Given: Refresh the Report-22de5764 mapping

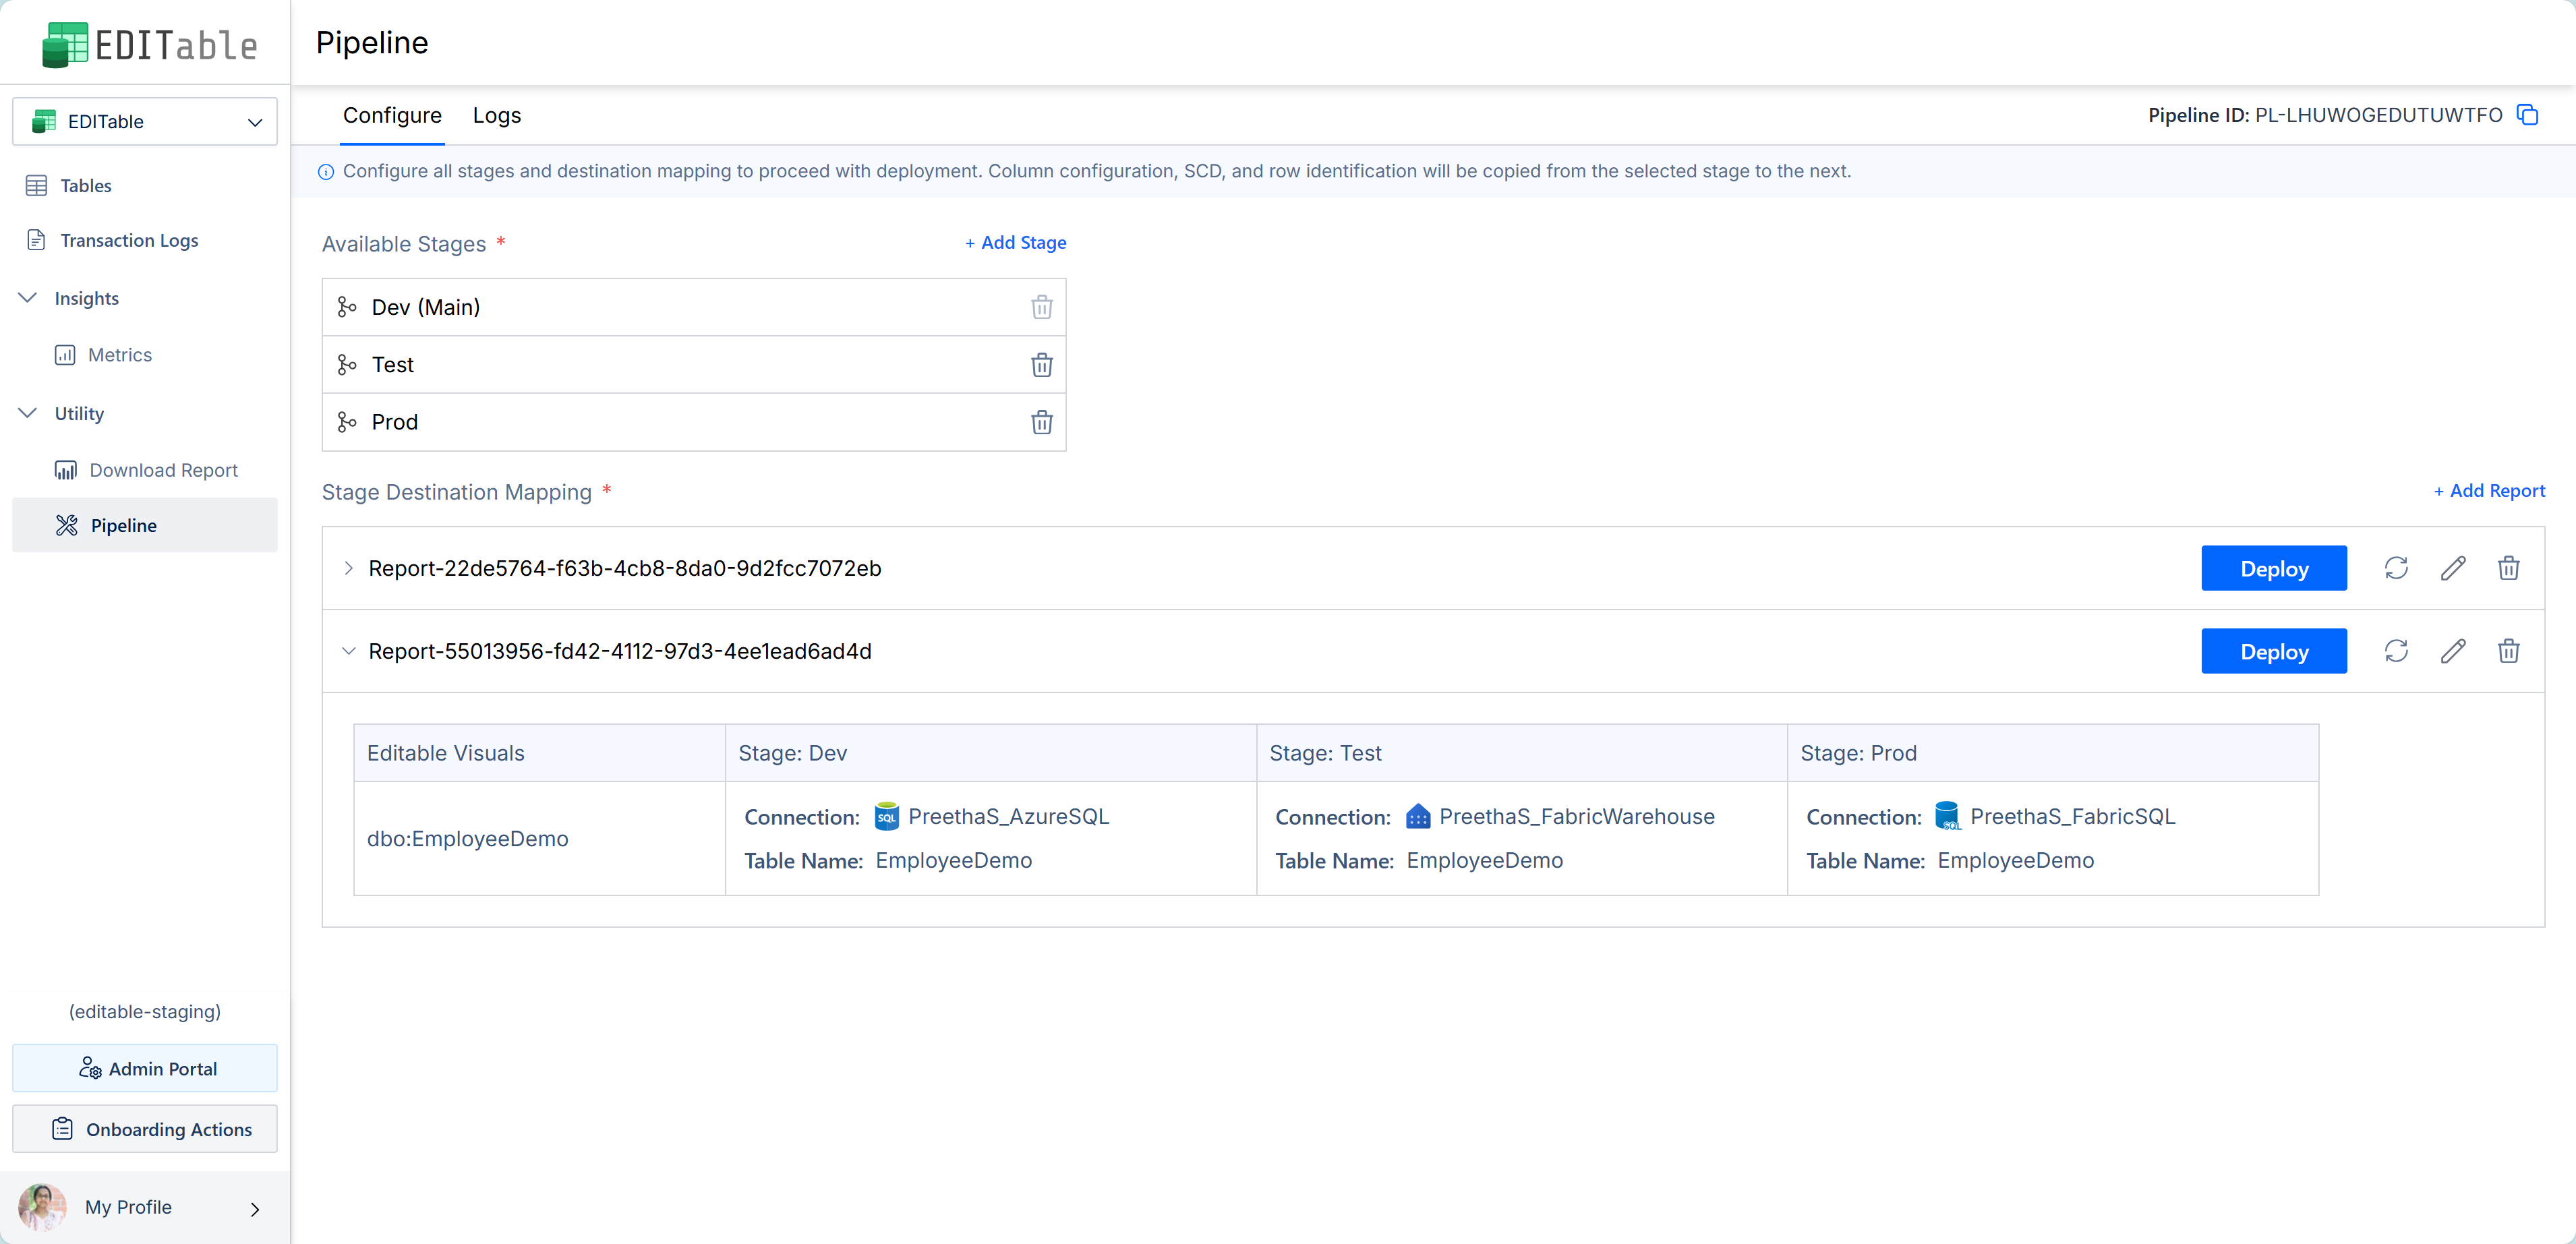Looking at the screenshot, I should pyautogui.click(x=2395, y=568).
